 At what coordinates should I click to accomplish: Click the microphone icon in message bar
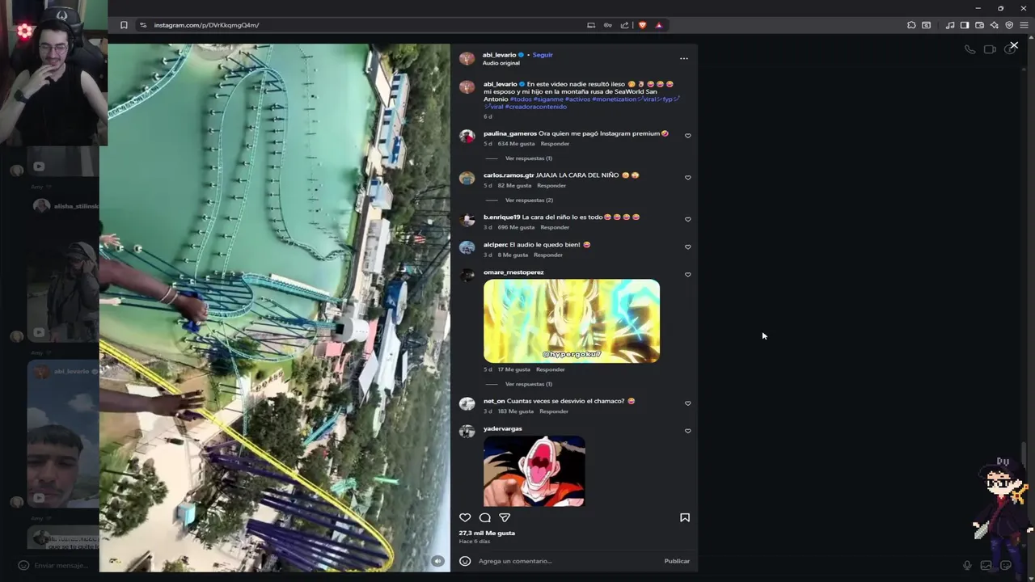click(967, 565)
